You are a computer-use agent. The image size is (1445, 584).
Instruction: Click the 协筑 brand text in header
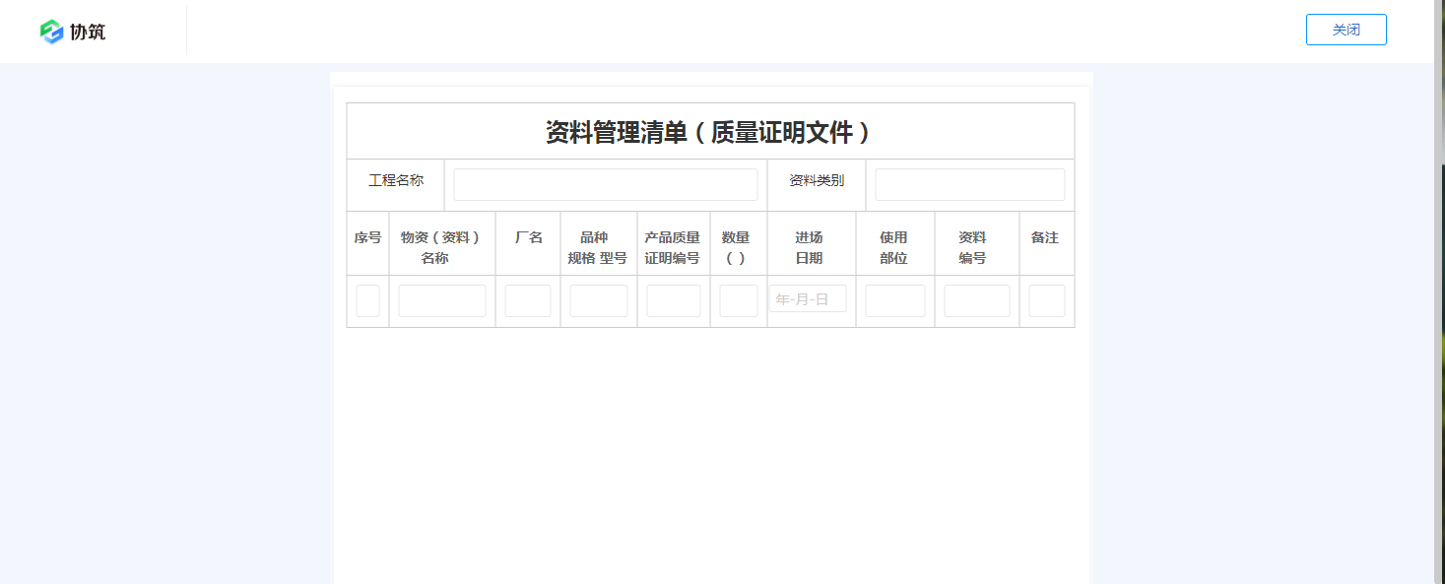(x=88, y=31)
